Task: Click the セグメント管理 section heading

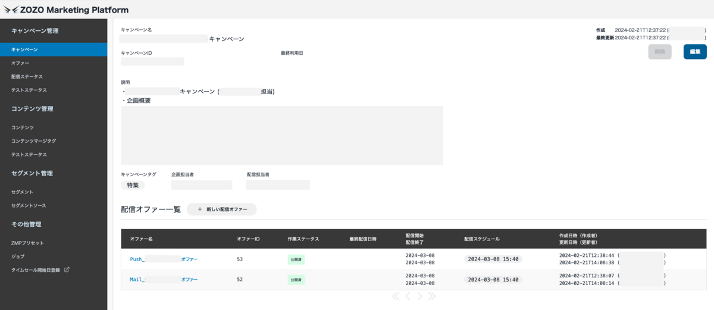Action: click(32, 173)
